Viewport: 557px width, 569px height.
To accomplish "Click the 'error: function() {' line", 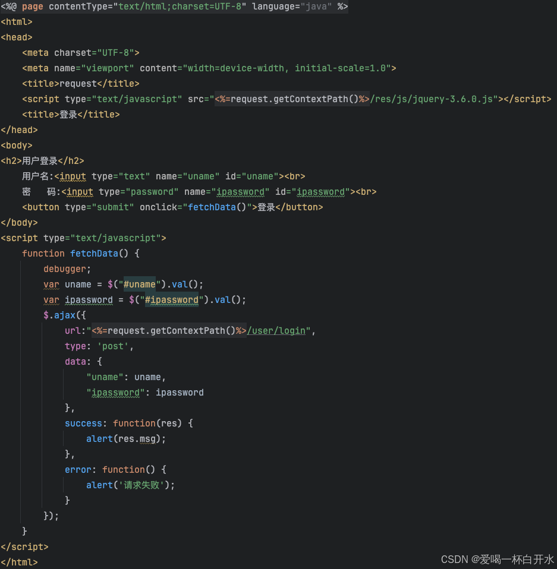I will [115, 470].
